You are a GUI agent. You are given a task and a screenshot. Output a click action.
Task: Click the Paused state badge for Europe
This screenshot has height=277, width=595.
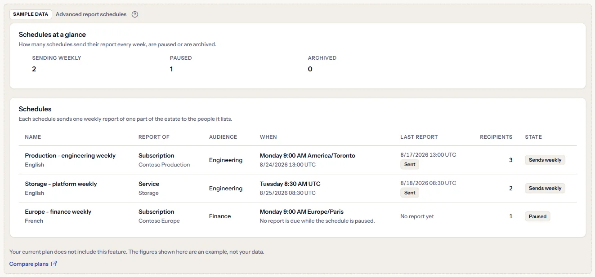[x=537, y=216]
